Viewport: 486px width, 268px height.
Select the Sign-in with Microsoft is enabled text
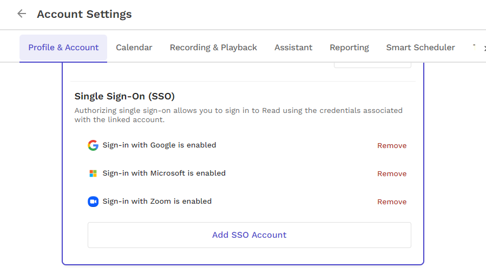(x=164, y=173)
